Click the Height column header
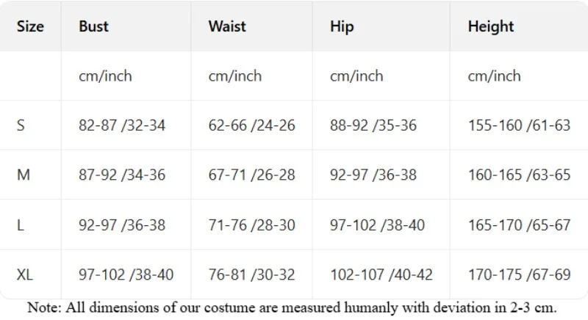Image resolution: width=588 pixels, height=320 pixels. click(491, 27)
